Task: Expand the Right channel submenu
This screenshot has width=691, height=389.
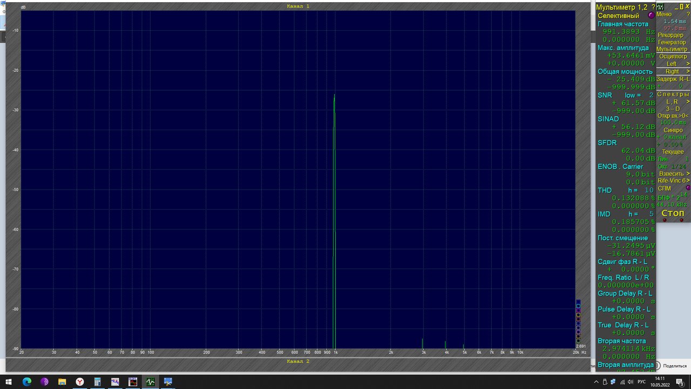Action: [x=673, y=71]
